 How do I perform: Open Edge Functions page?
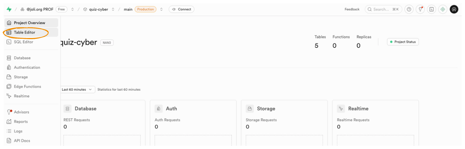[x=27, y=87]
